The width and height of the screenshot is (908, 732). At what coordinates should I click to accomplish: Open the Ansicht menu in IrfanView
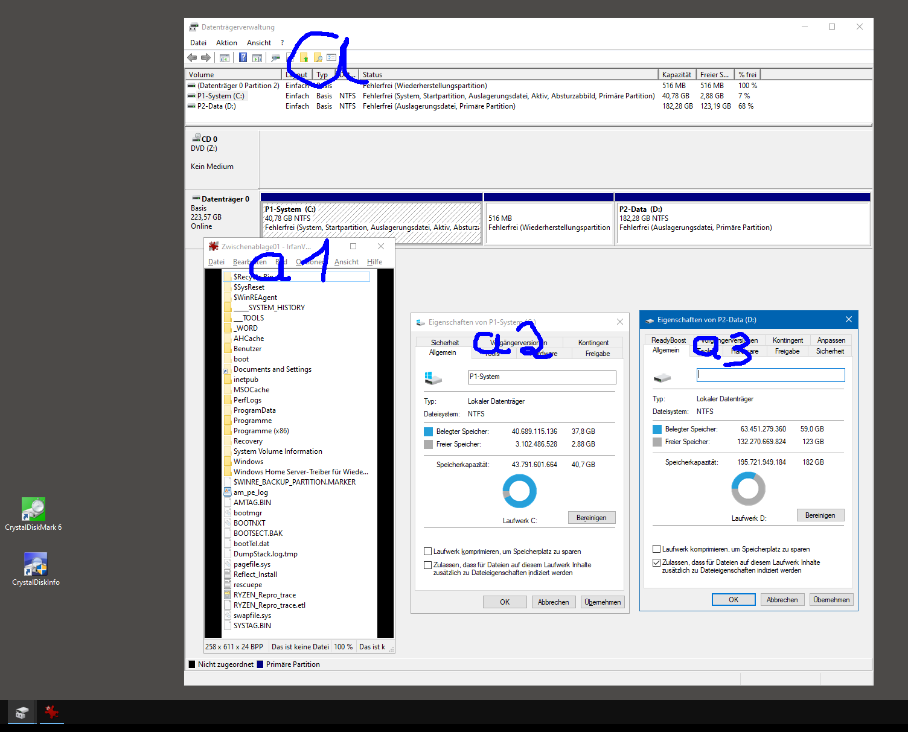point(347,262)
